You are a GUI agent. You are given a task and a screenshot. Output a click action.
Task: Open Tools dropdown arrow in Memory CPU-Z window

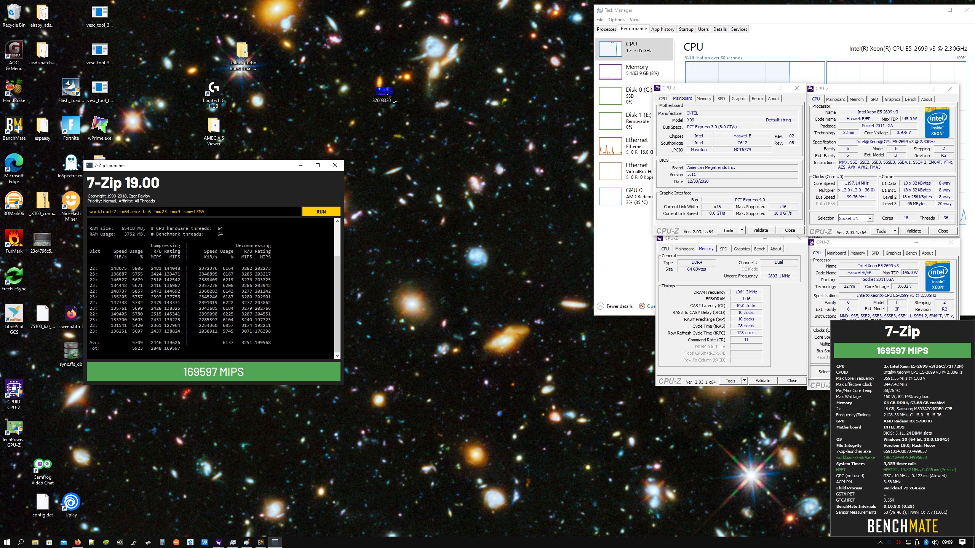coord(744,381)
